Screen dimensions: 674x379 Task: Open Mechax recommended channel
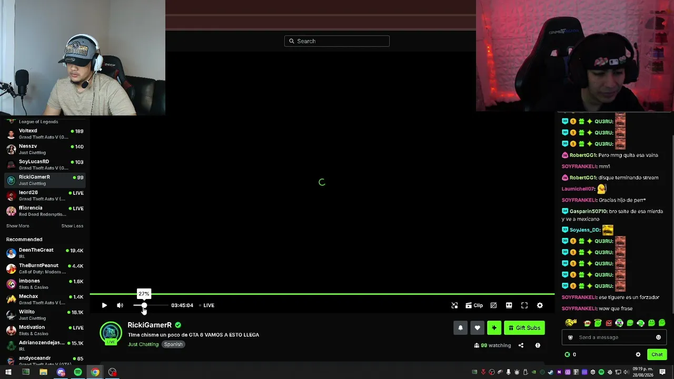(45, 300)
